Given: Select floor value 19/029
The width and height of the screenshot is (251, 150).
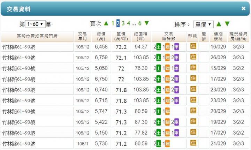Looking at the screenshot, I should 218,122.
